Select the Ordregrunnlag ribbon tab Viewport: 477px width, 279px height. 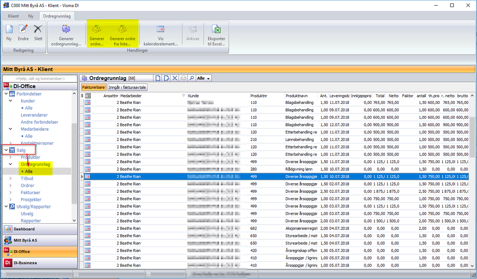[x=57, y=16]
